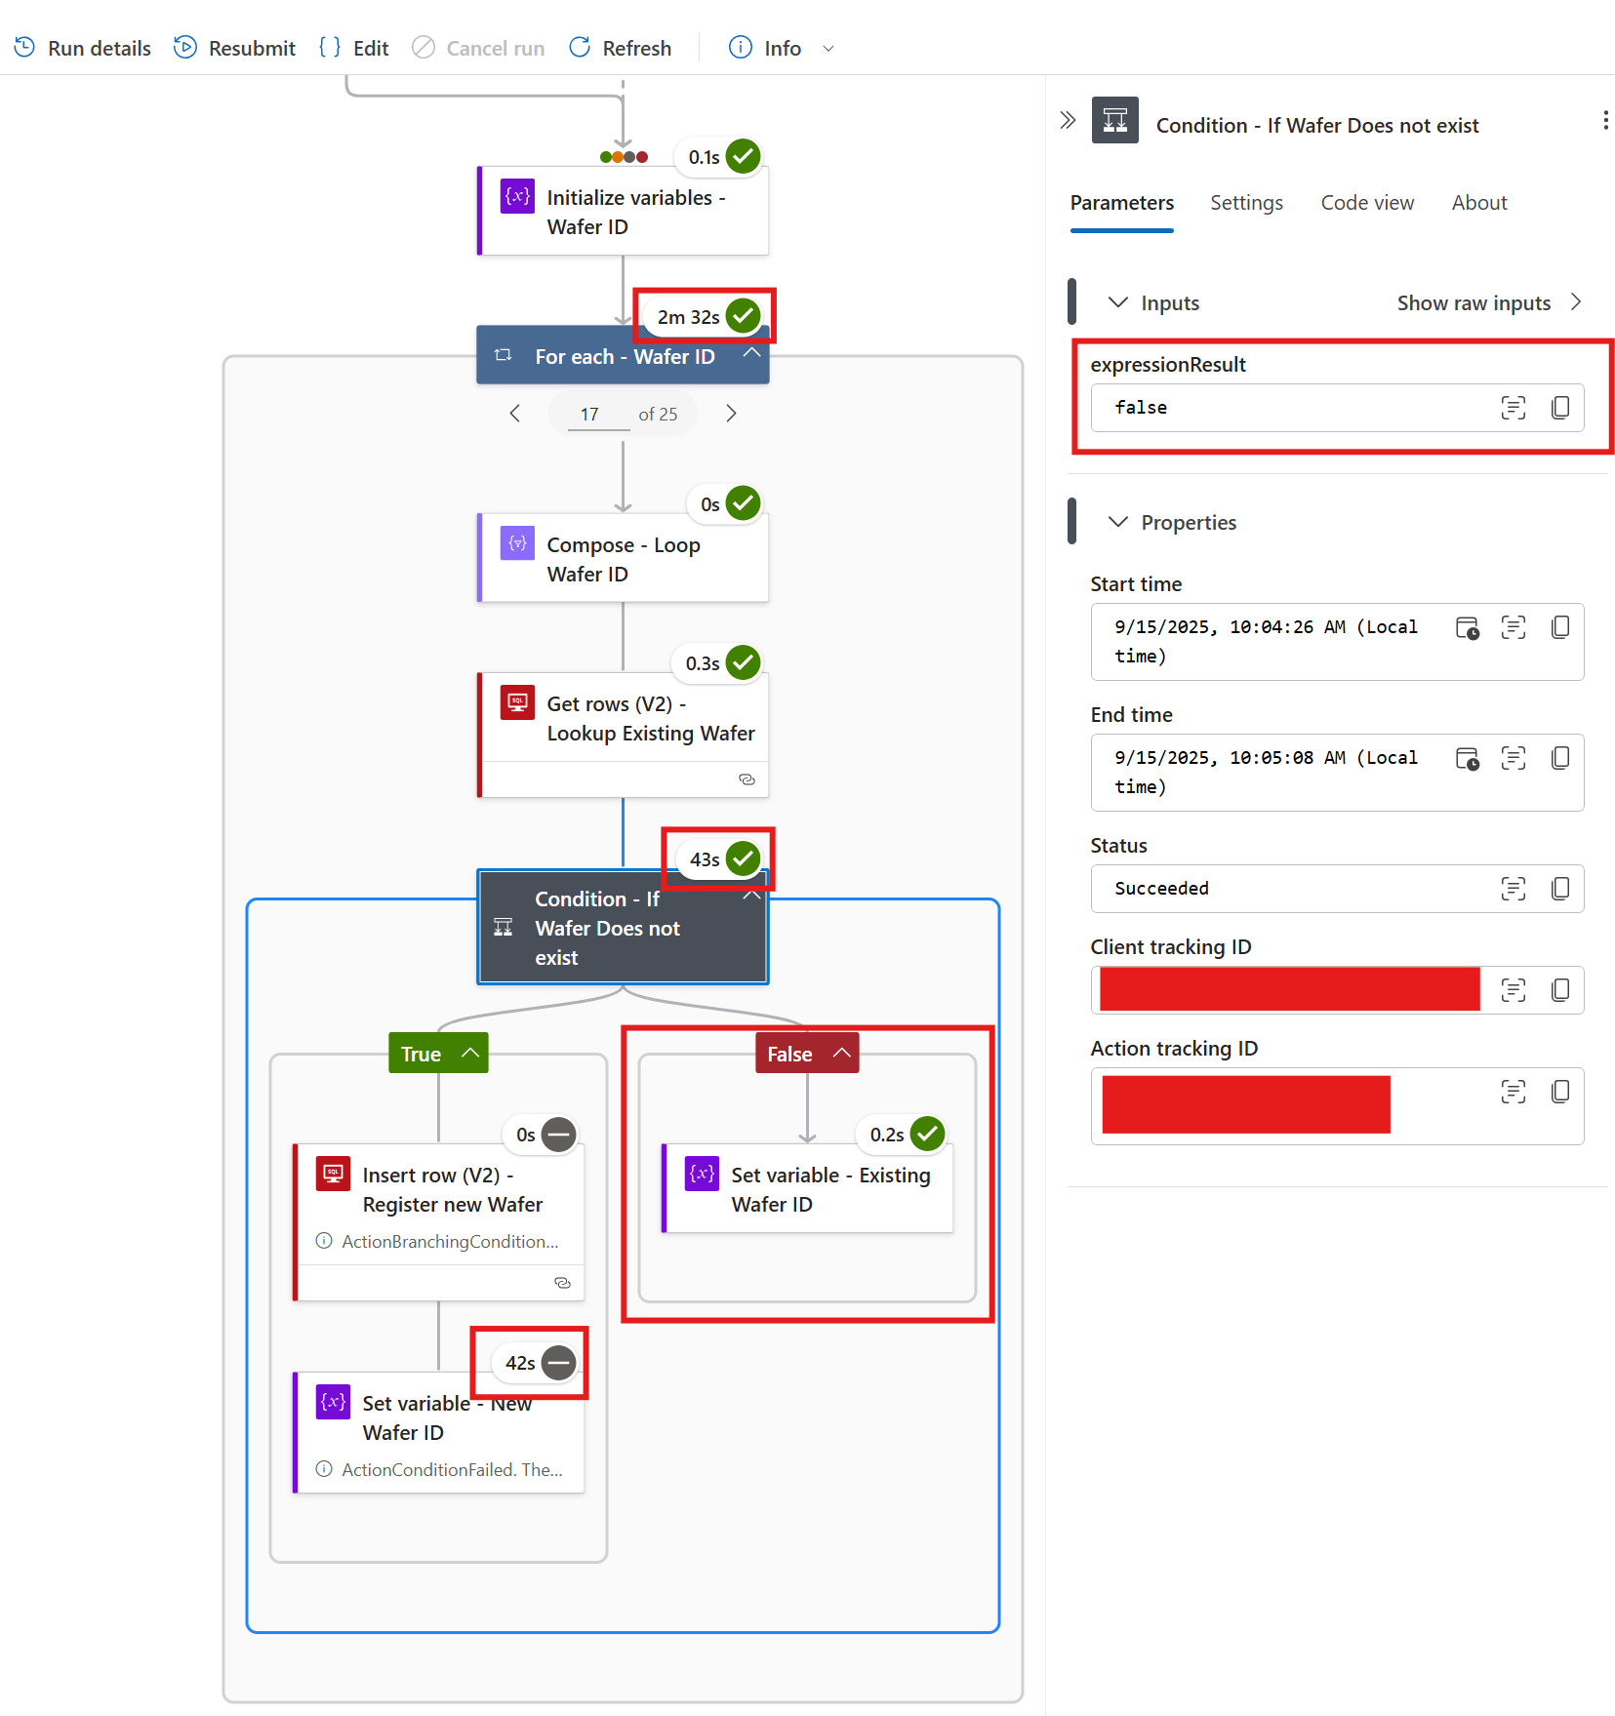This screenshot has width=1615, height=1716.
Task: Click the Run details icon
Action: (24, 47)
